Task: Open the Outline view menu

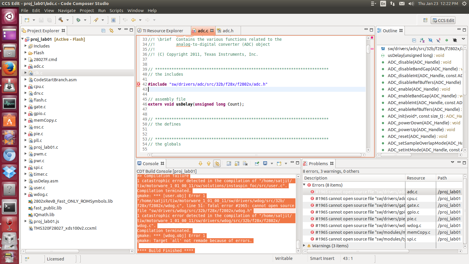Action: click(x=463, y=39)
